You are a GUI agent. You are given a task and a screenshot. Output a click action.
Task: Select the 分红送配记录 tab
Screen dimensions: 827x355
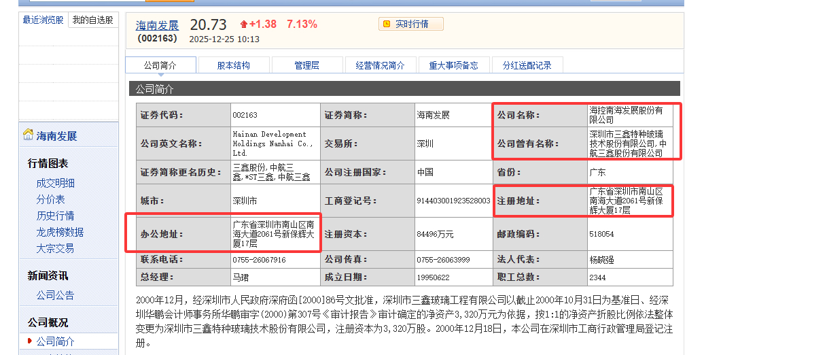coord(527,65)
